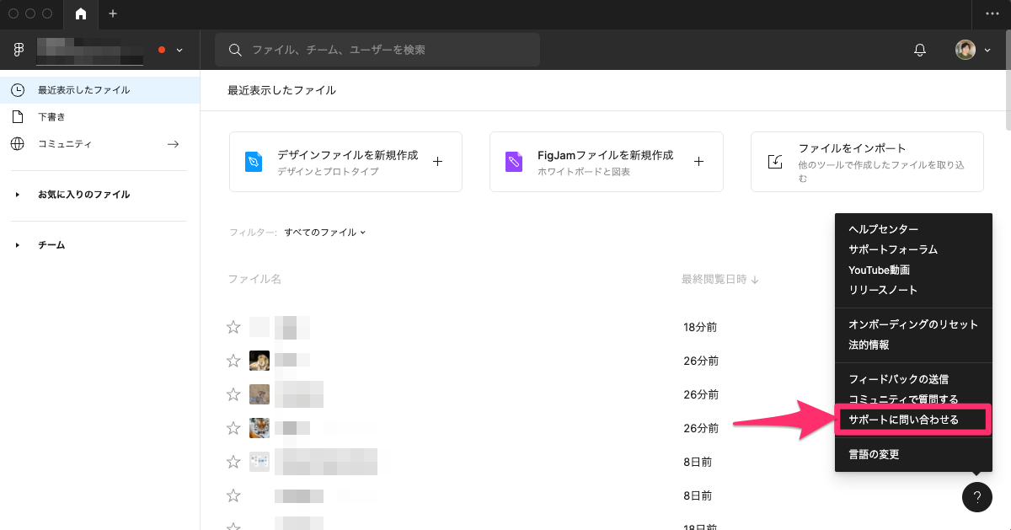Select ファイルをインポート to import a file

pyautogui.click(x=867, y=162)
